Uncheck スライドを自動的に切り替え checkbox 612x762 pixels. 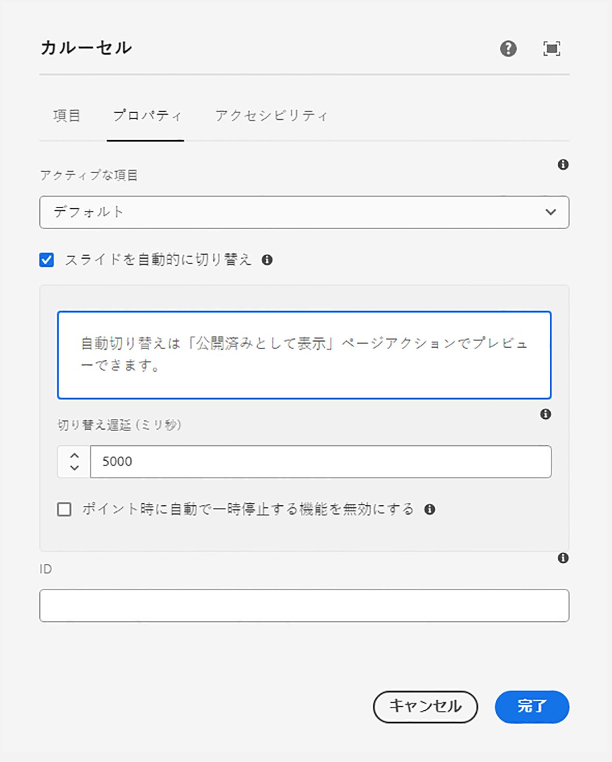[x=47, y=260]
